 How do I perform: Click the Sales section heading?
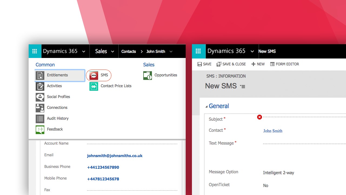[x=149, y=65]
